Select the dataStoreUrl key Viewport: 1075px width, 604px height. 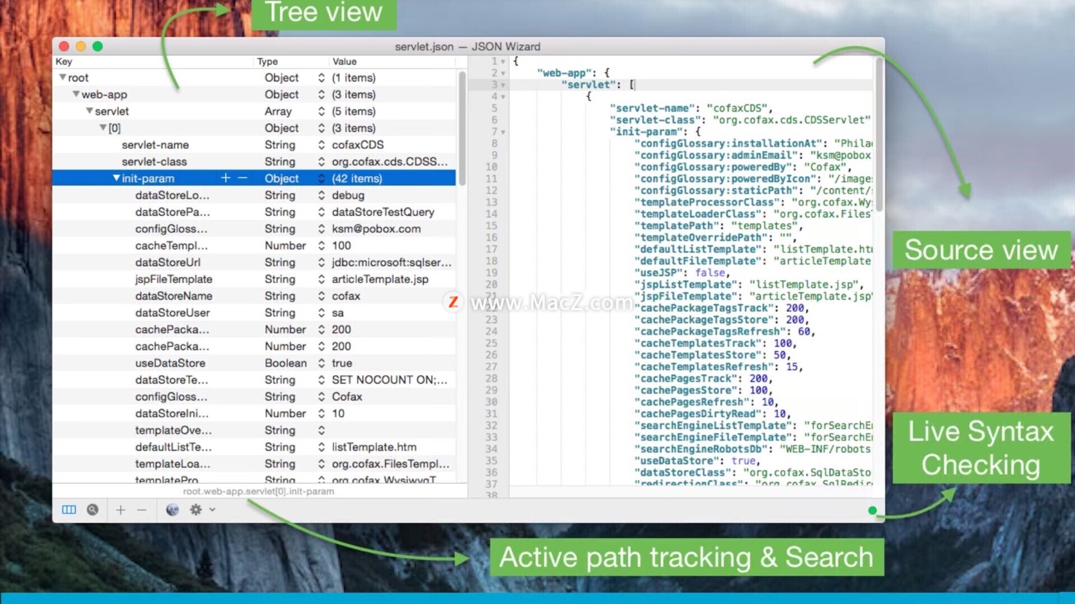(x=167, y=262)
